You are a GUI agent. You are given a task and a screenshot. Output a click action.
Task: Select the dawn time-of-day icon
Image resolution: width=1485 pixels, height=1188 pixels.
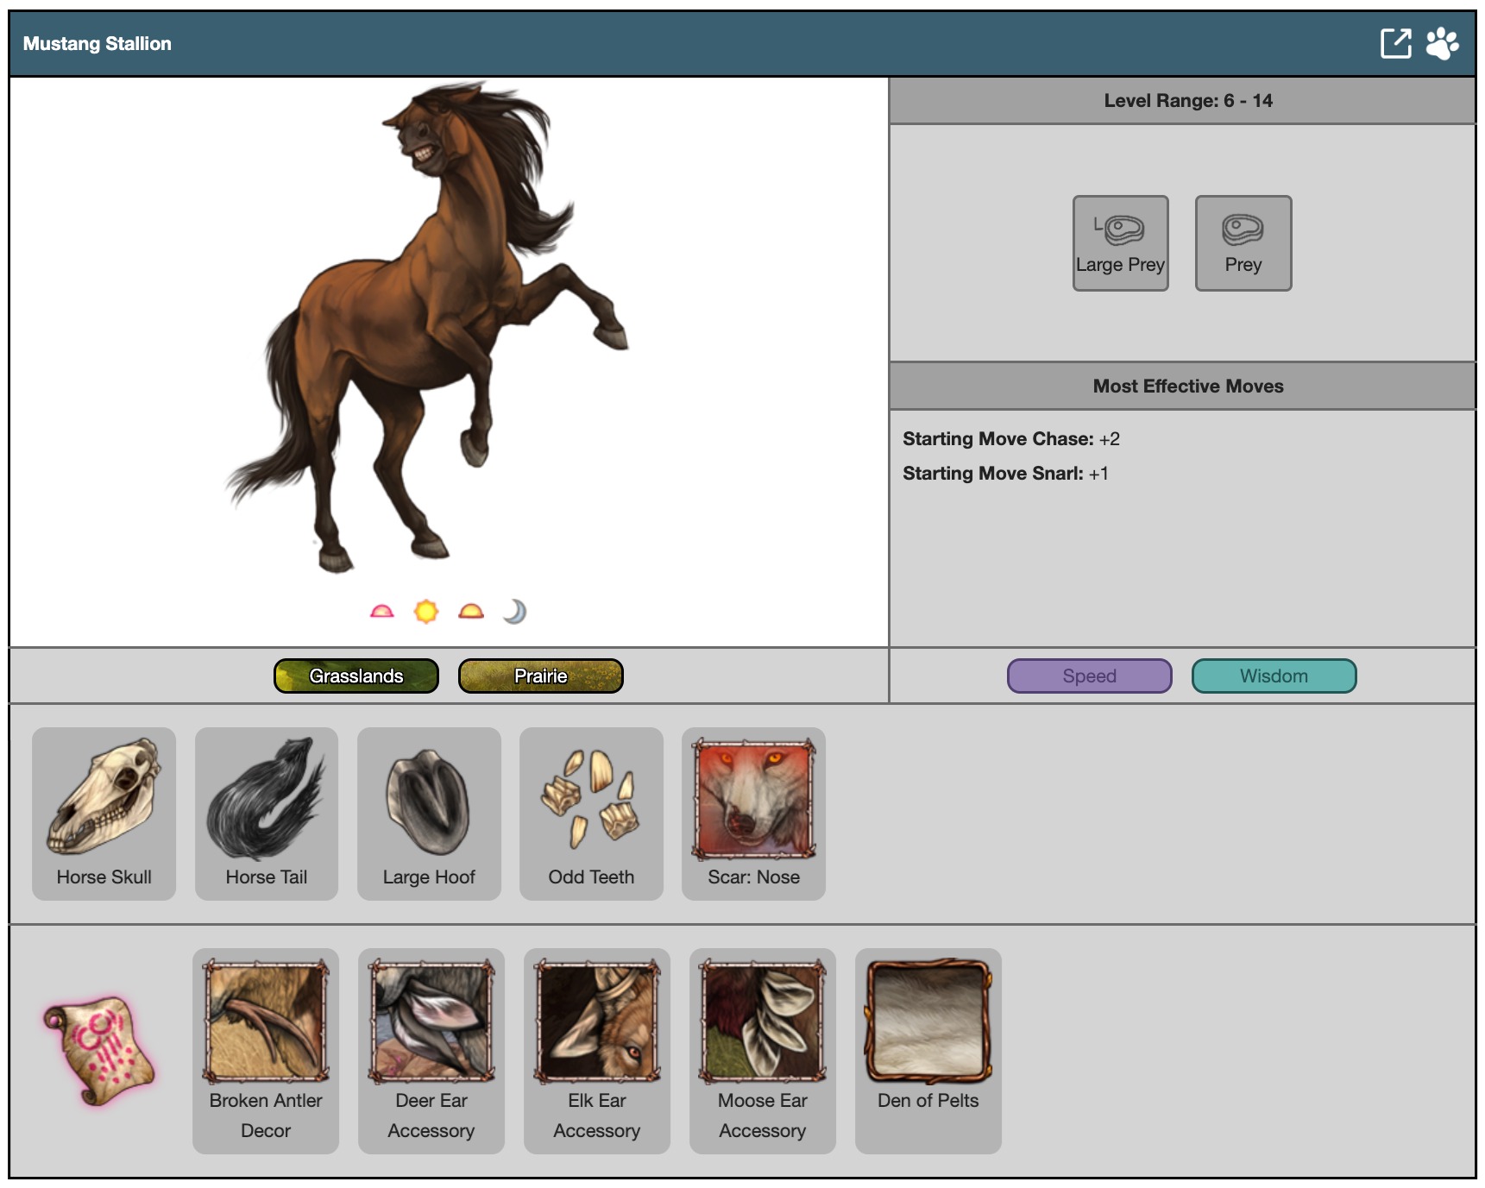(381, 612)
